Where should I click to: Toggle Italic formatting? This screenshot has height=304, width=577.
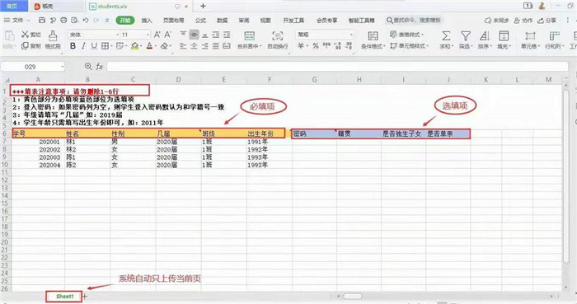click(83, 46)
